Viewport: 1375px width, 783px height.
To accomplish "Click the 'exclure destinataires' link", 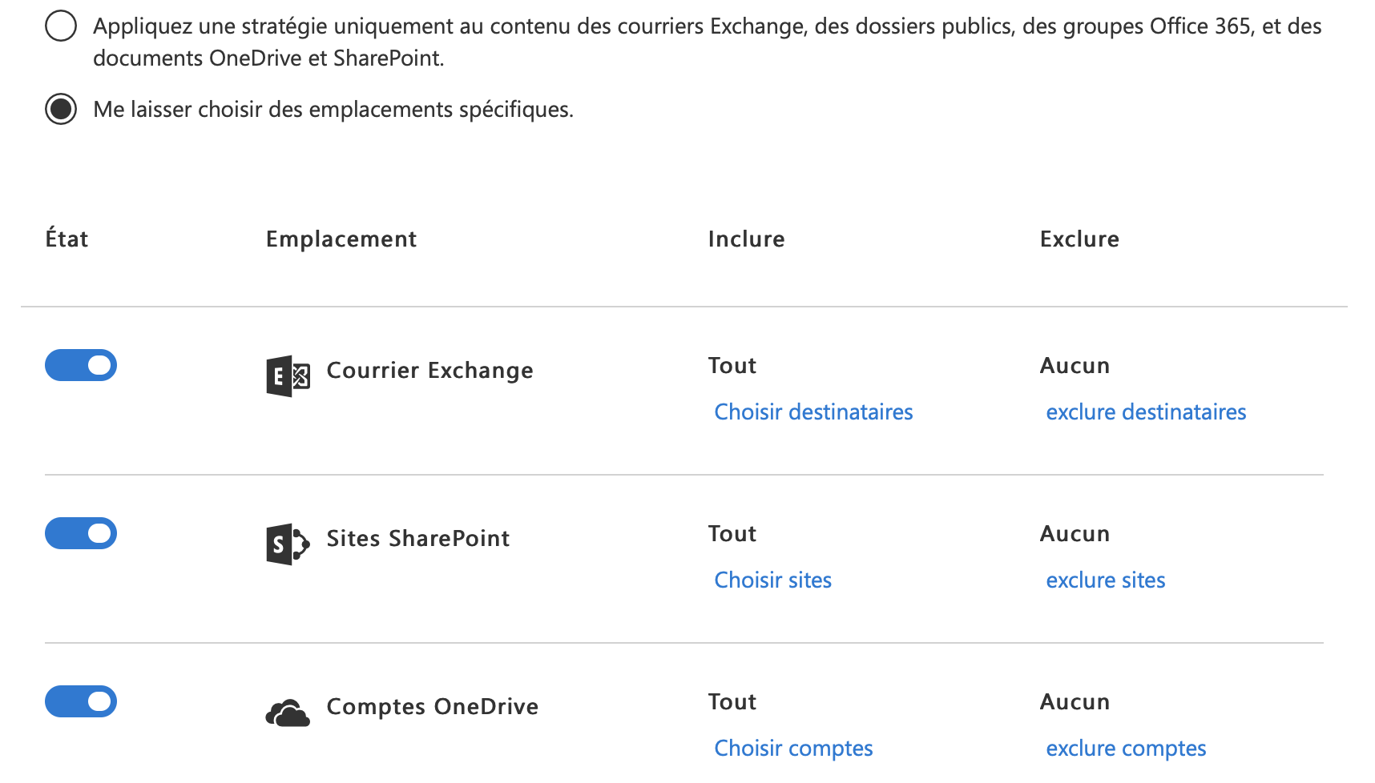I will [1146, 412].
